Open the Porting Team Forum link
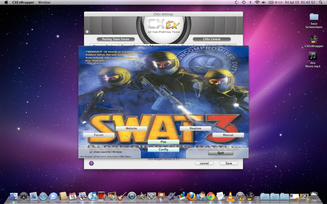This screenshot has height=204, width=327. (x=116, y=39)
